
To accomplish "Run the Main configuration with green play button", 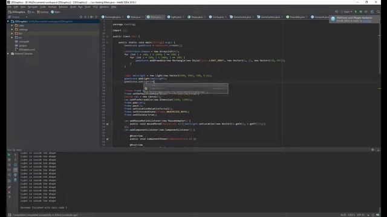I will point(356,11).
